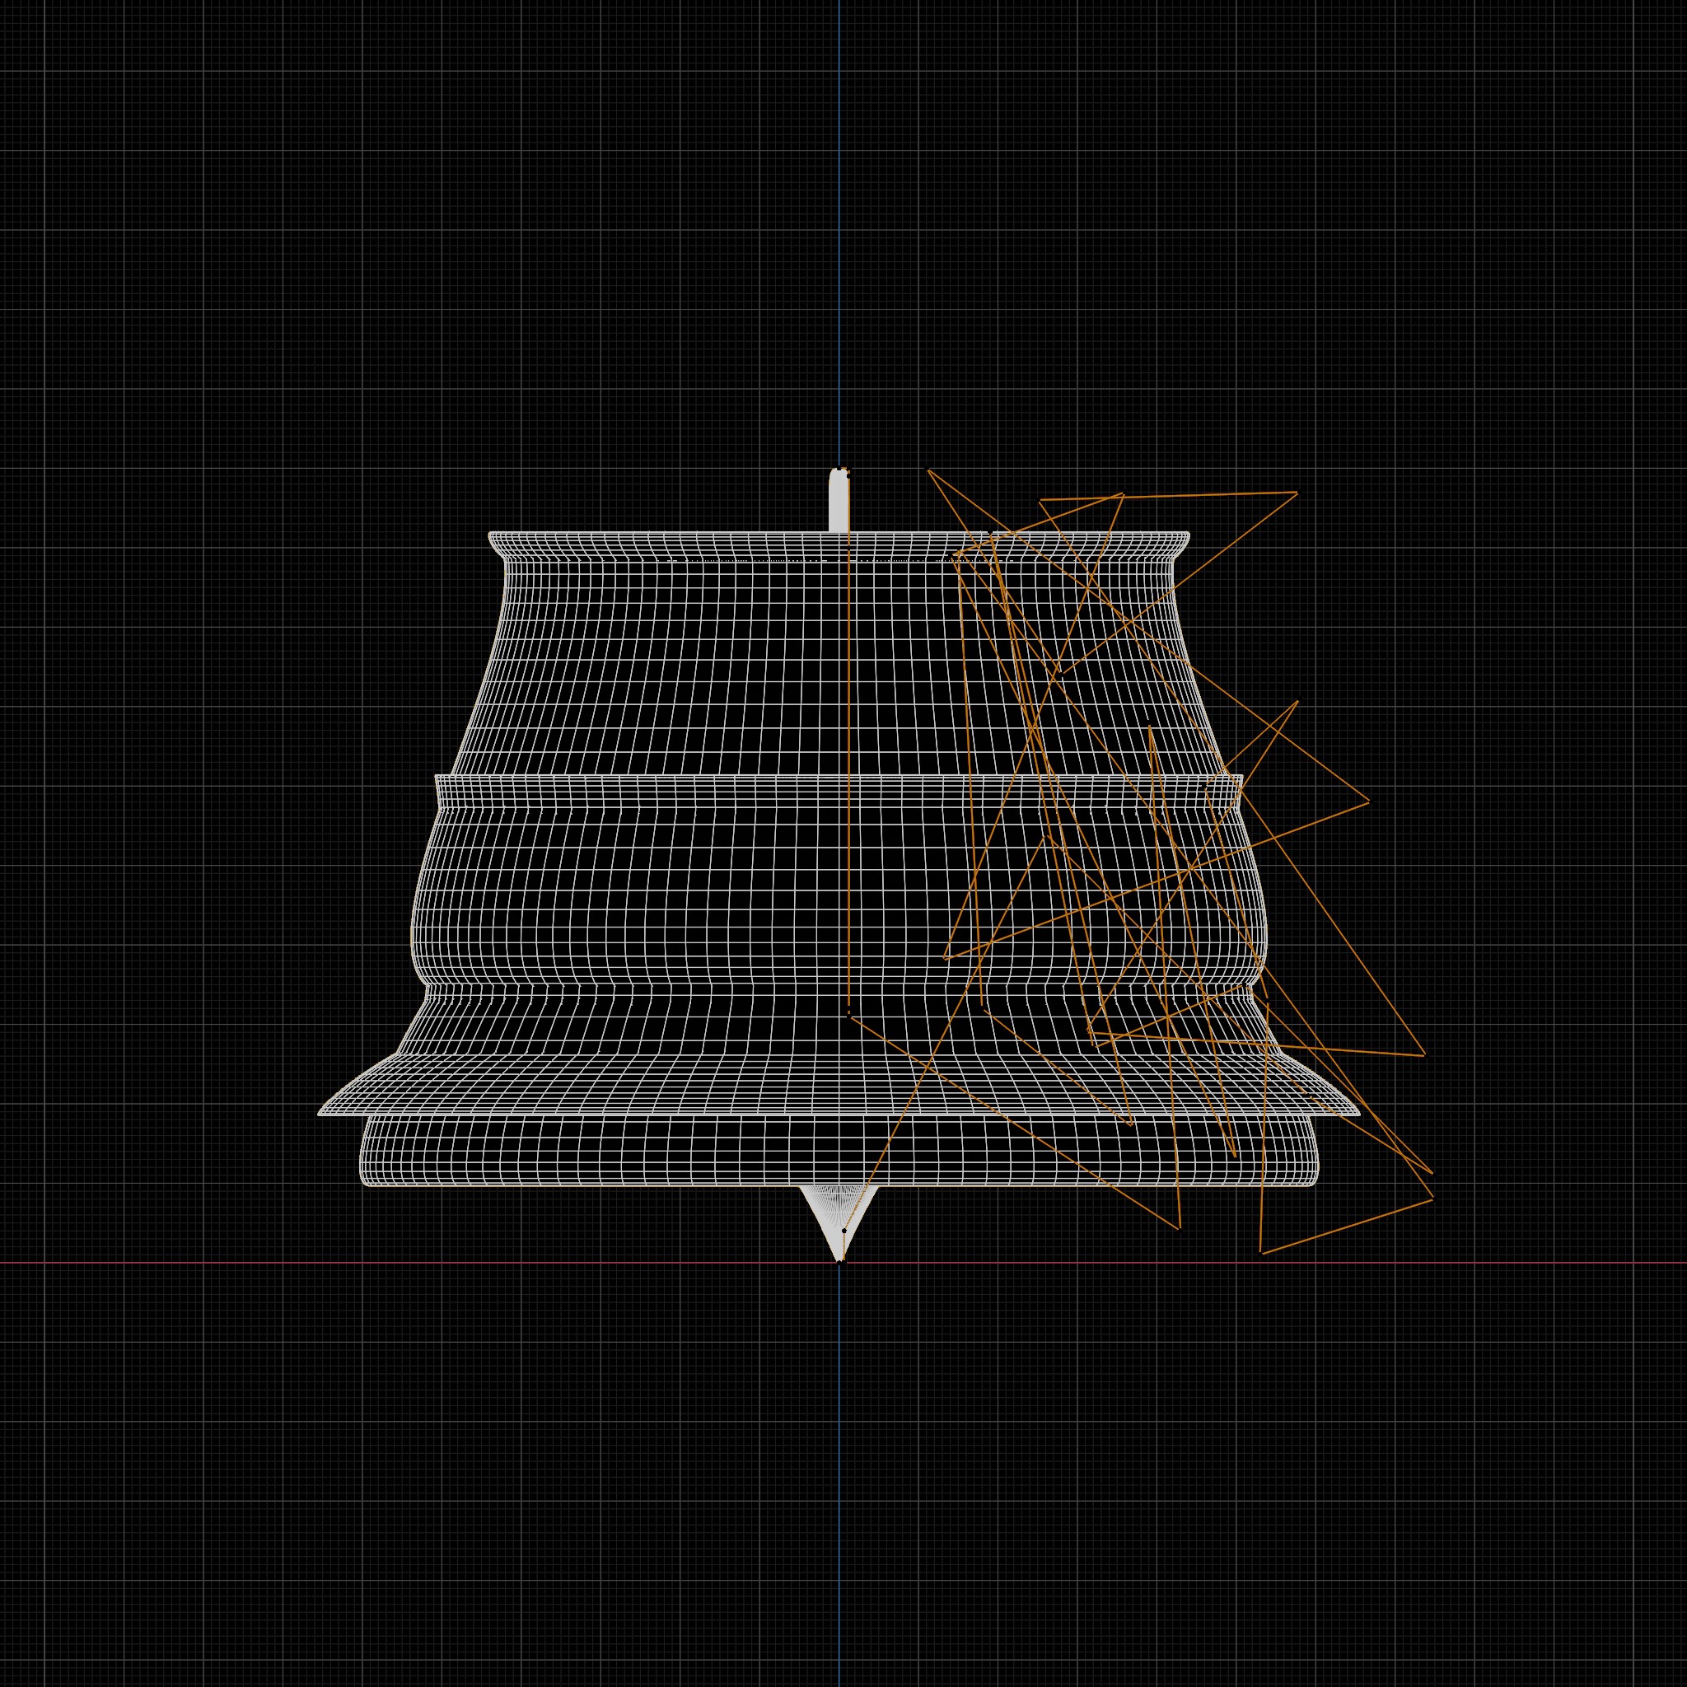Select the lowest orange vertex at bottom right

(x=1263, y=1253)
